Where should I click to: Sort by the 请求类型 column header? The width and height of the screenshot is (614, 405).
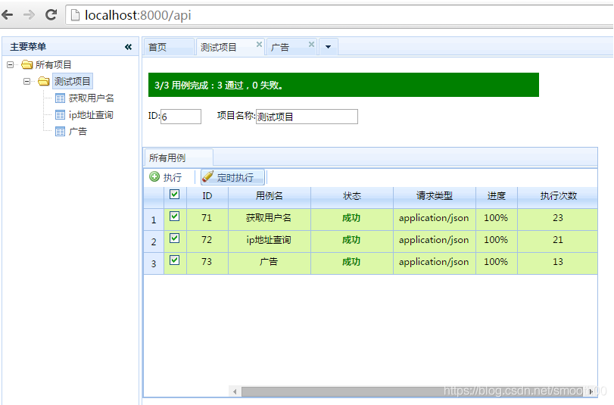pyautogui.click(x=435, y=196)
